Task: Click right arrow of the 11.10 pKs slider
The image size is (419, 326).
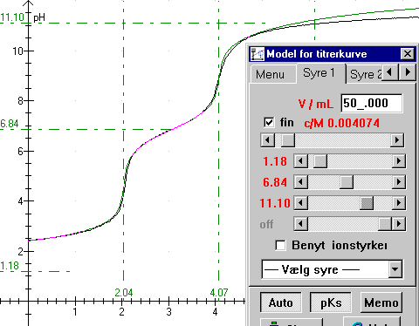Action: click(399, 203)
